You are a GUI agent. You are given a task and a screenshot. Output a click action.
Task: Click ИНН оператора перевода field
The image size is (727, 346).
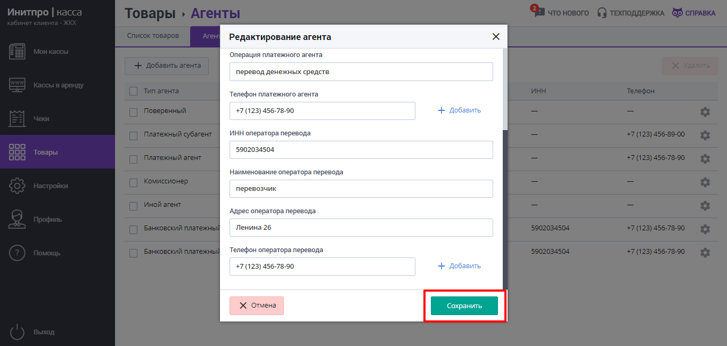pyautogui.click(x=361, y=150)
